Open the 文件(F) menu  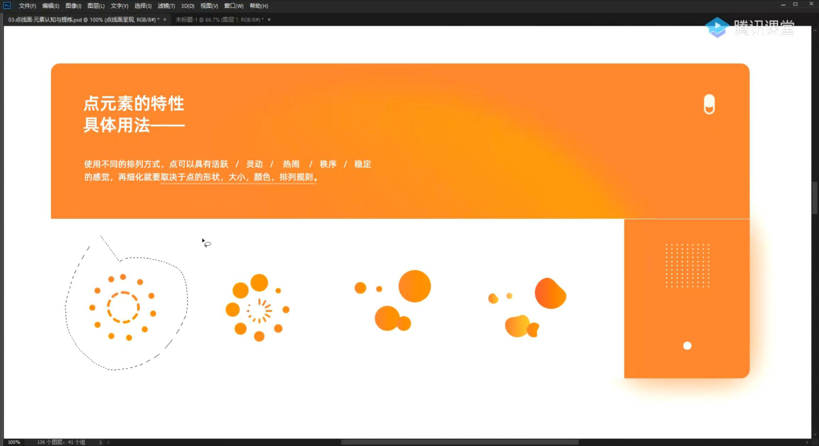point(27,6)
